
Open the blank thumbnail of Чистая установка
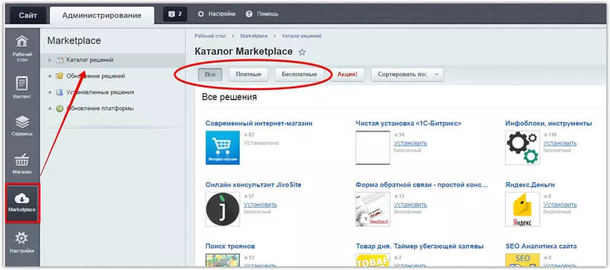click(x=373, y=148)
